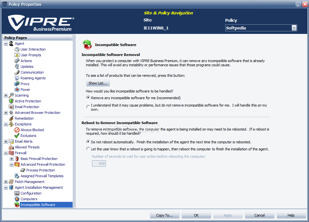Click the Advanced Browser Protection icon

coord(11,113)
